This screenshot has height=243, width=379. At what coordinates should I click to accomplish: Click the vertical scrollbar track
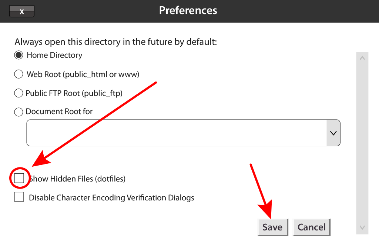click(x=362, y=143)
